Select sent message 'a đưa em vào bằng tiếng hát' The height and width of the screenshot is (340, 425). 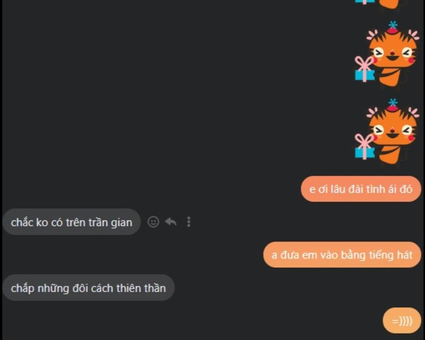pyautogui.click(x=342, y=254)
